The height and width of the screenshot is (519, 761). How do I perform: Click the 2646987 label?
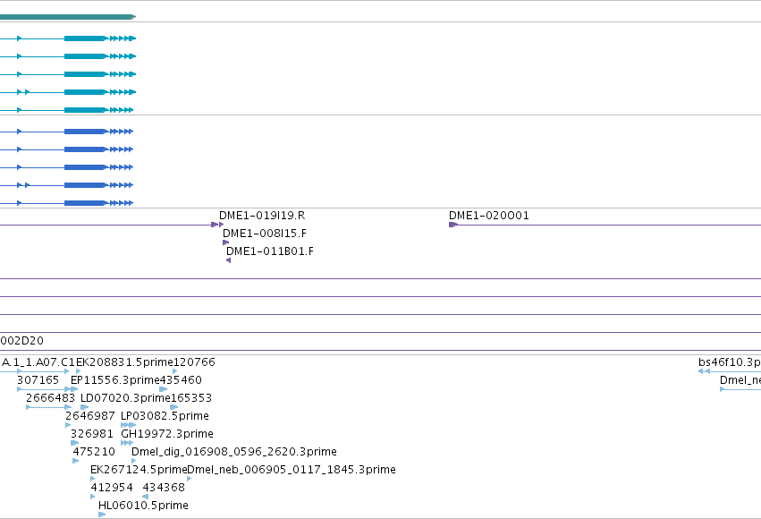[90, 416]
